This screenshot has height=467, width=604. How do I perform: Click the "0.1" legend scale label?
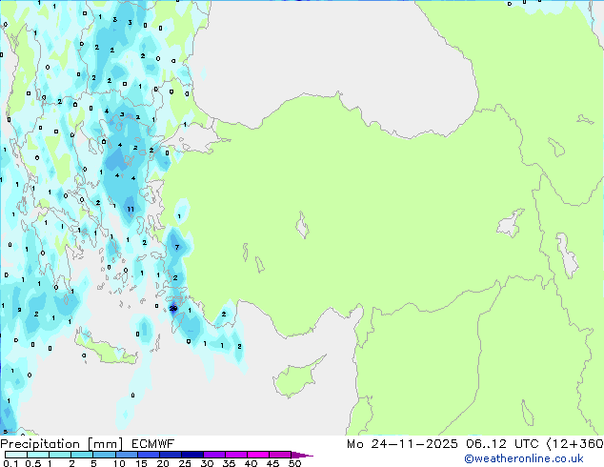[10, 463]
